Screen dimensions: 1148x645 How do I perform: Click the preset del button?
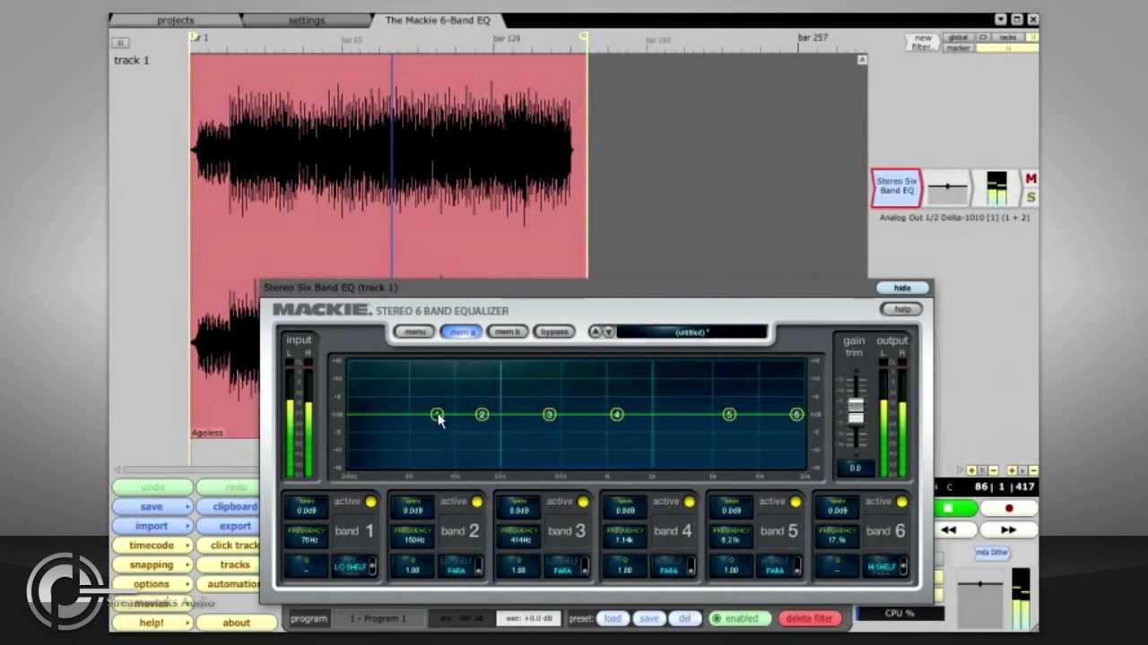(684, 618)
